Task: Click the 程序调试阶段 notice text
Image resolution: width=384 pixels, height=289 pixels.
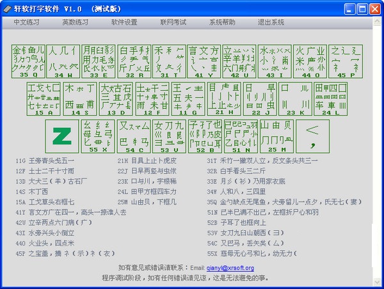Action: pyautogui.click(x=186, y=278)
